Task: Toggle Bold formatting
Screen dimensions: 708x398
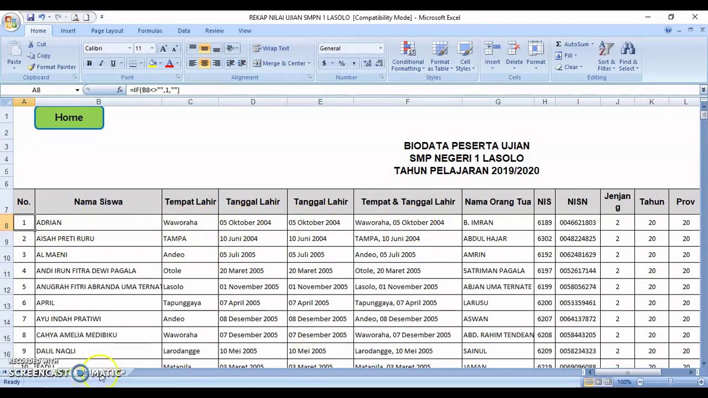Action: pyautogui.click(x=89, y=64)
